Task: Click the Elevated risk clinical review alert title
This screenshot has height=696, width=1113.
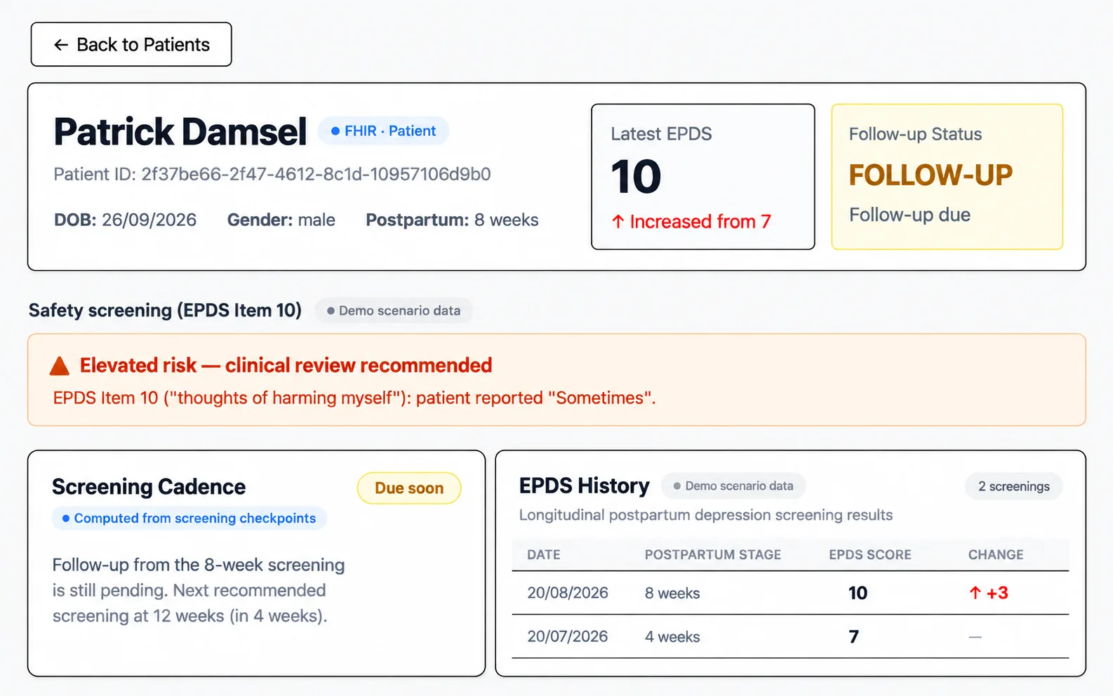Action: [286, 366]
